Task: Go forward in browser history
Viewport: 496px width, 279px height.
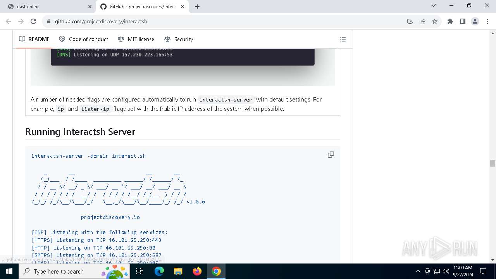Action: click(21, 21)
